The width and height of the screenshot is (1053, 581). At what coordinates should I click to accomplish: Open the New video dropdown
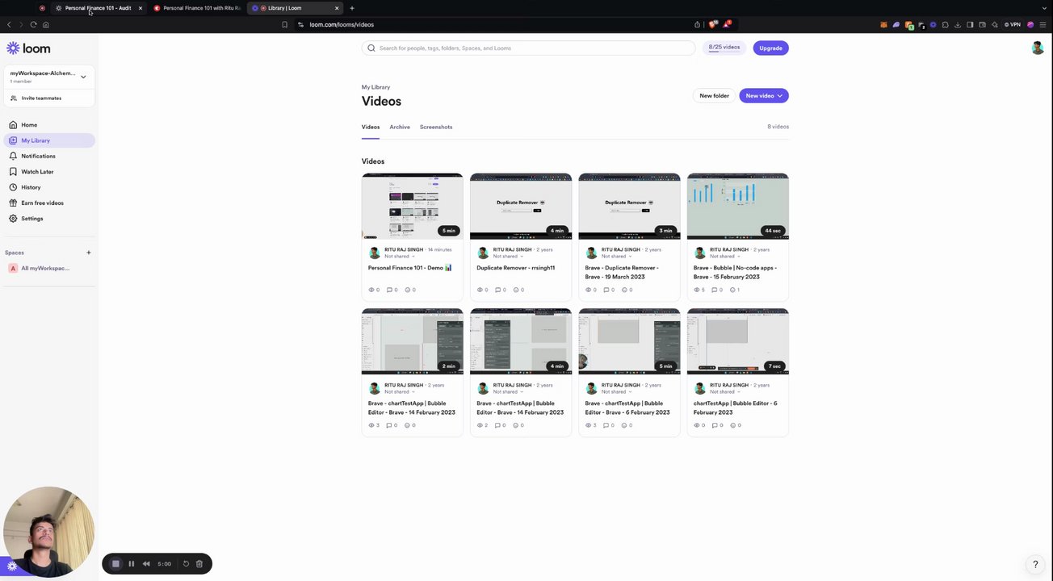pyautogui.click(x=764, y=96)
